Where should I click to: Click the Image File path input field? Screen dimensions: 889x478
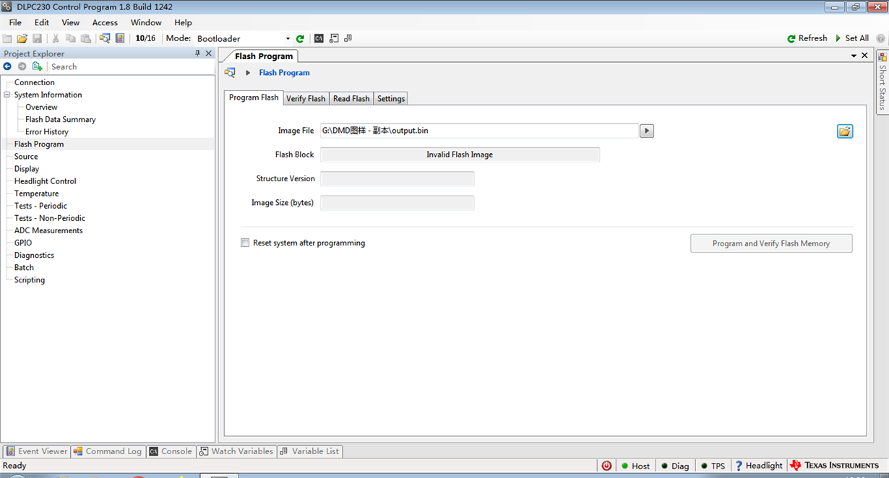pos(479,131)
